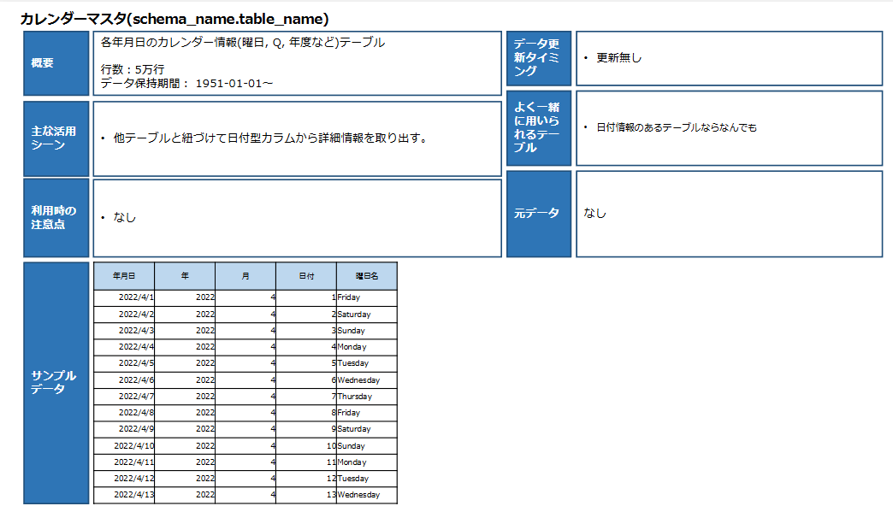This screenshot has height=506, width=893.
Task: Click the 日付 column header
Action: tap(306, 276)
